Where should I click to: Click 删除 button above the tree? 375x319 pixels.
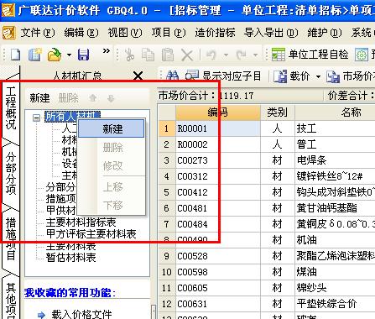[69, 98]
